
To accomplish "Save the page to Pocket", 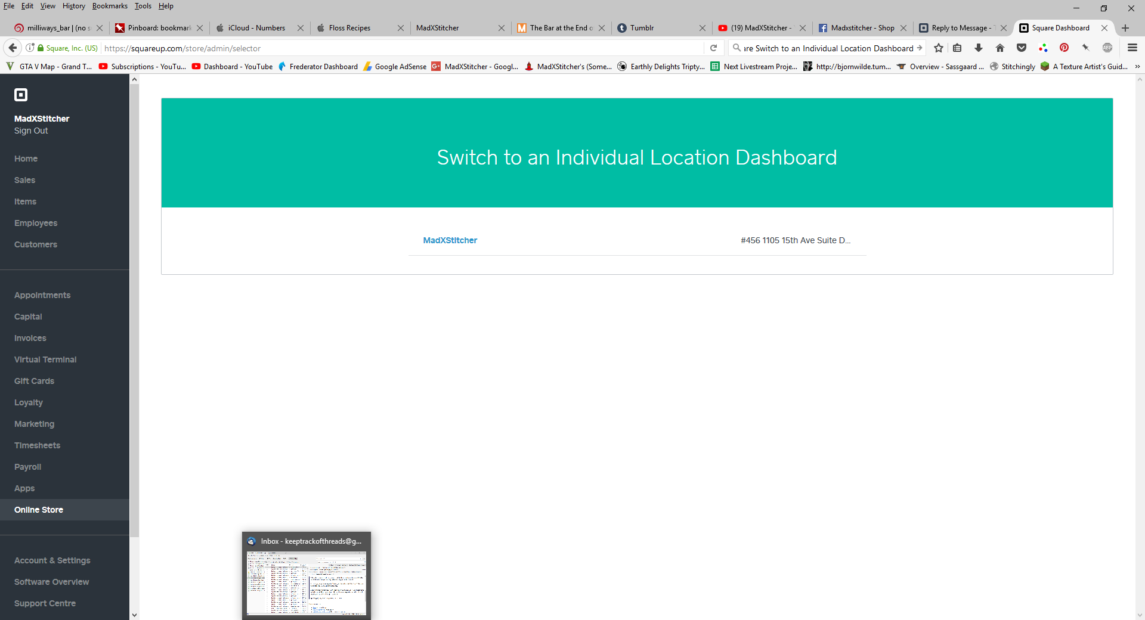I will pyautogui.click(x=1022, y=48).
